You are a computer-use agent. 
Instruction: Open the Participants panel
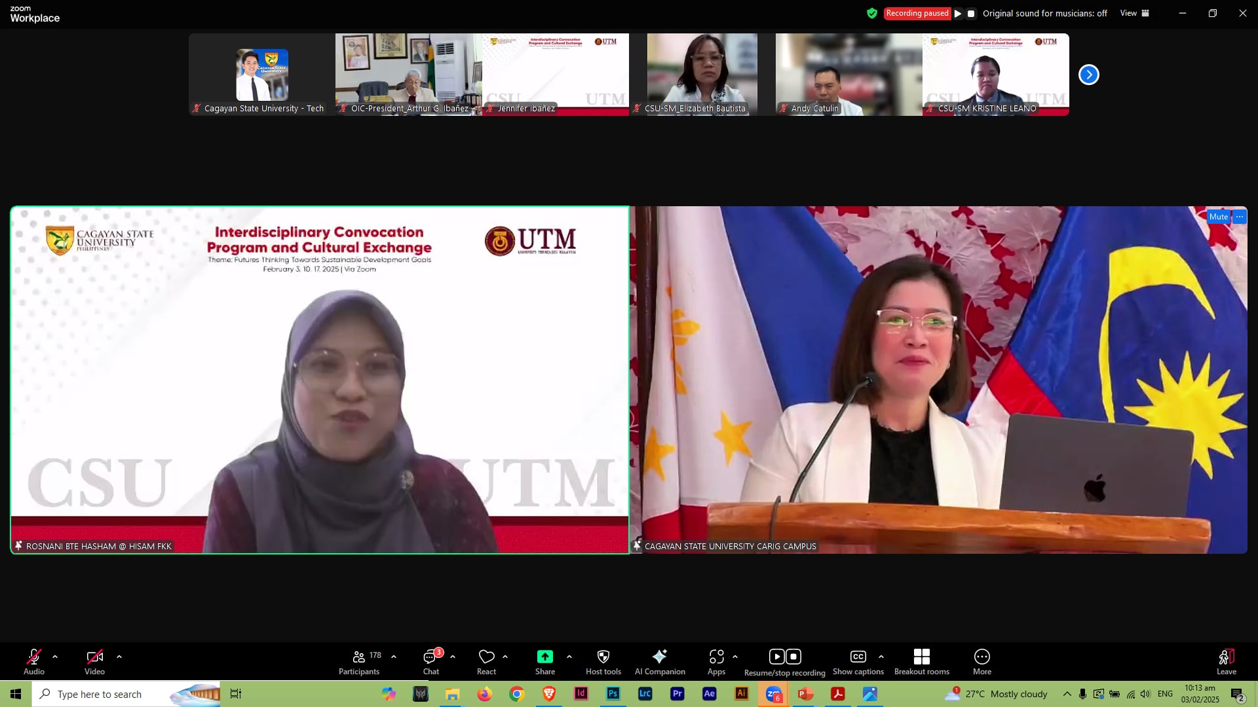tap(359, 661)
